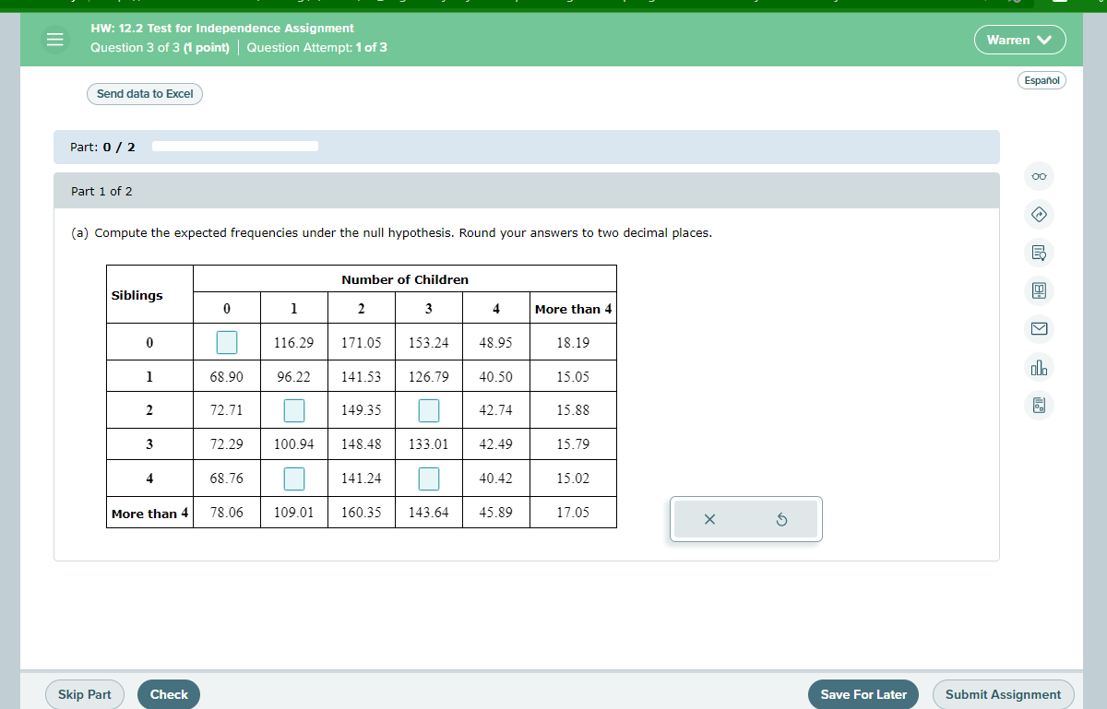Viewport: 1107px width, 709px height.
Task: Open the eBook reader icon
Action: point(1039,290)
